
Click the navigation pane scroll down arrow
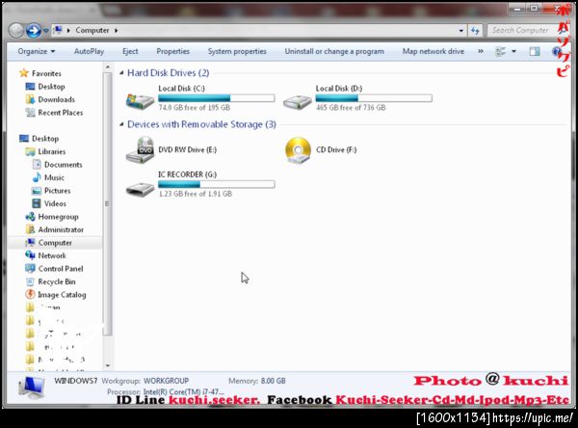coord(108,365)
